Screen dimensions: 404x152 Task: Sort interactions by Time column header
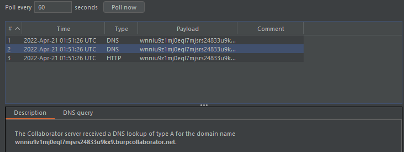63,29
